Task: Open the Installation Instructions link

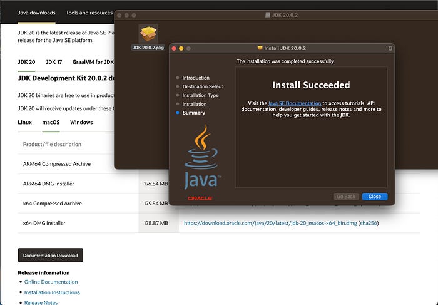Action: (x=52, y=292)
